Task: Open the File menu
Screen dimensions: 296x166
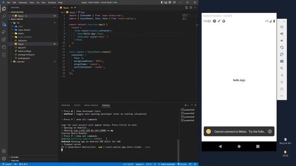Action: tap(8, 2)
